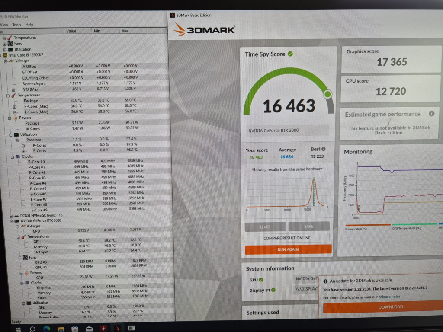Click the Min column header in HWMonitor
The height and width of the screenshot is (332, 443).
(106, 31)
